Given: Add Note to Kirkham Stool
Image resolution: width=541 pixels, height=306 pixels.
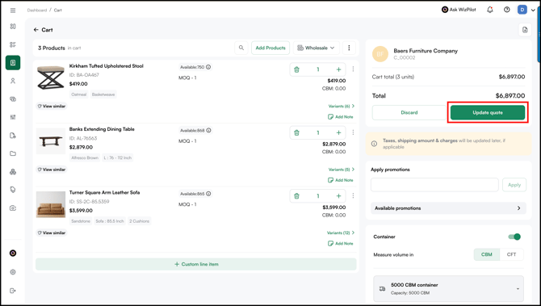Looking at the screenshot, I should (x=340, y=117).
